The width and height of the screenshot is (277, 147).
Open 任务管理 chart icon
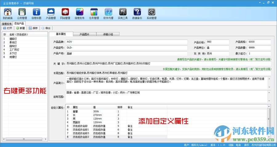[x=94, y=13]
